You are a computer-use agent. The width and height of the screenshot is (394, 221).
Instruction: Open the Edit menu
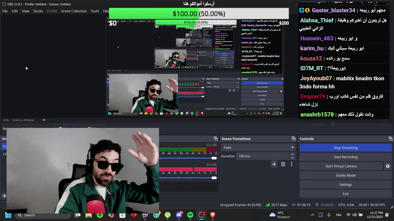pyautogui.click(x=15, y=11)
